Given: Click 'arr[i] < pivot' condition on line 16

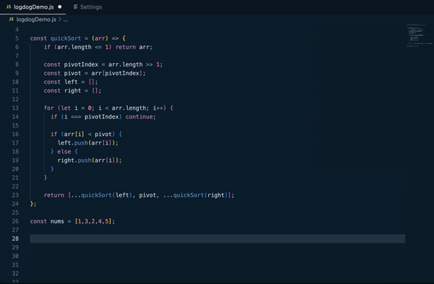Looking at the screenshot, I should point(88,134).
